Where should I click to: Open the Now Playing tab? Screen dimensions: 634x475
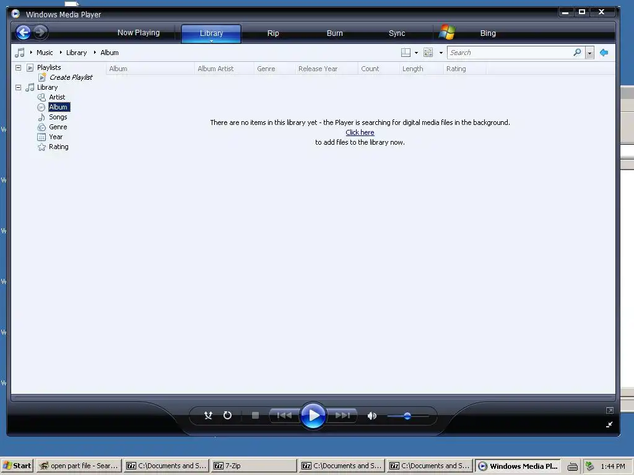pyautogui.click(x=138, y=33)
